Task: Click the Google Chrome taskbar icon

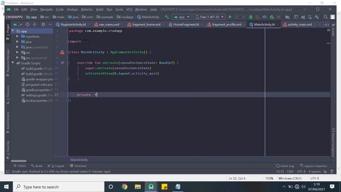Action: click(x=124, y=187)
